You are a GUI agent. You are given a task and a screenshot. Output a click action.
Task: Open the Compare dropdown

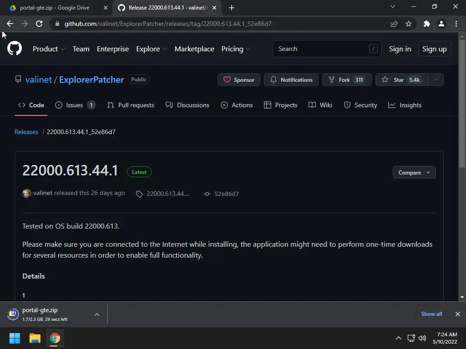click(x=414, y=172)
